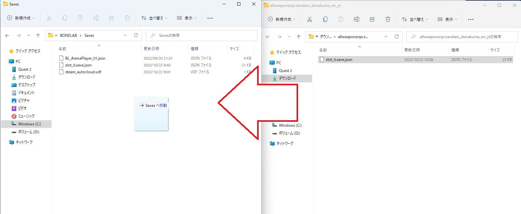The width and height of the screenshot is (521, 214).
Task: Select Windows (C:) in the left sidebar
Action: click(x=29, y=124)
